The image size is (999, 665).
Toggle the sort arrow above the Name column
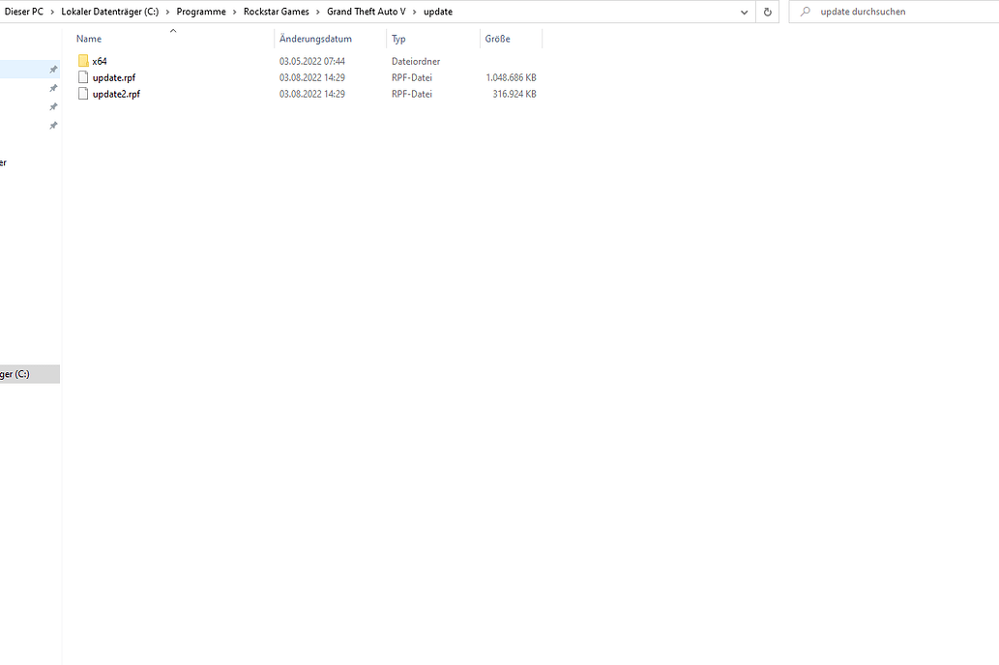172,30
